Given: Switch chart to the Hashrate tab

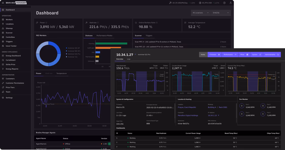Looking at the screenshot, I should click(x=49, y=73).
